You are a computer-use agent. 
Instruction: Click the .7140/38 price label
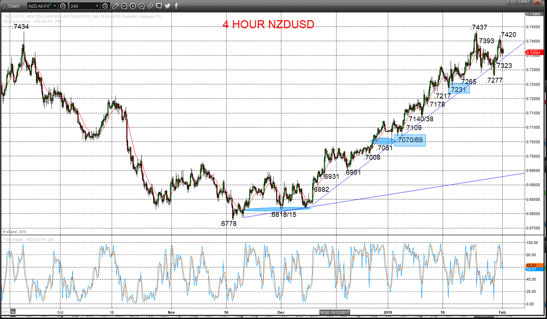click(421, 119)
